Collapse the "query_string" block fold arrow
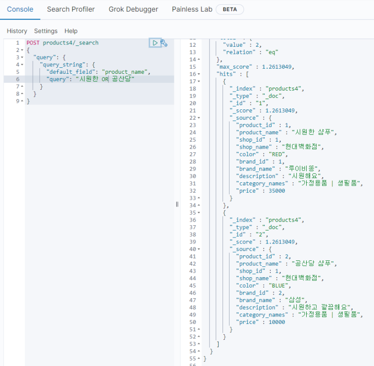 tap(22, 65)
